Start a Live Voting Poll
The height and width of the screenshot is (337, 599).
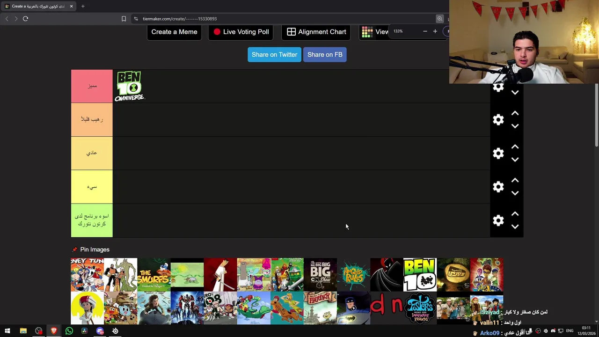click(241, 32)
